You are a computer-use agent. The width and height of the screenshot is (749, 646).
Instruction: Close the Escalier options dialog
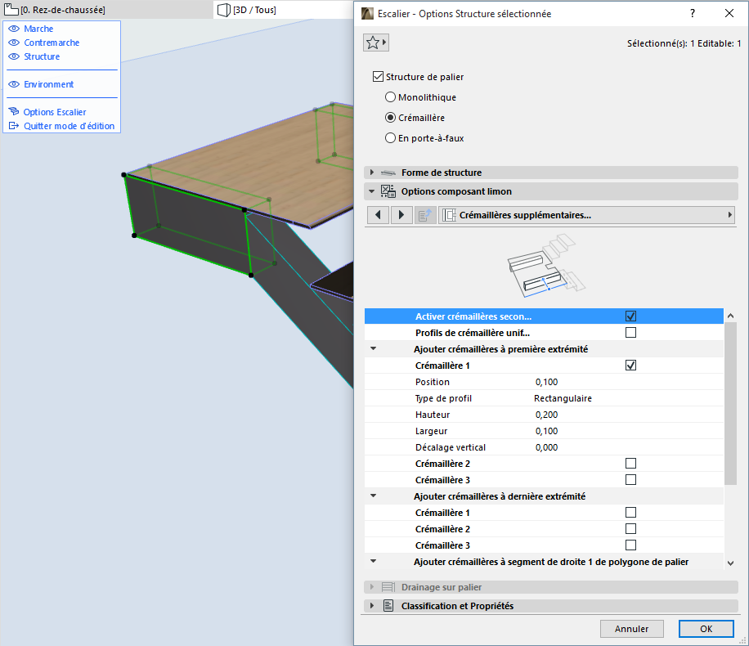[x=729, y=13]
